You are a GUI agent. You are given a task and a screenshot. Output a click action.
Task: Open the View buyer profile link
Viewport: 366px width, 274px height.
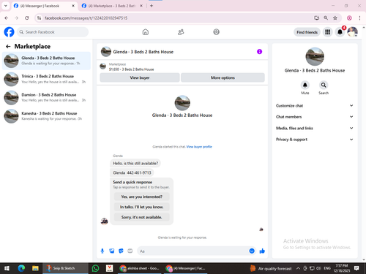point(199,147)
